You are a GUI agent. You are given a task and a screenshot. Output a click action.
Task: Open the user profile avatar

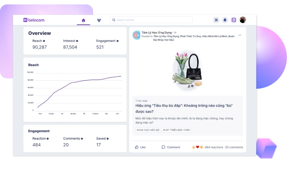[243, 20]
